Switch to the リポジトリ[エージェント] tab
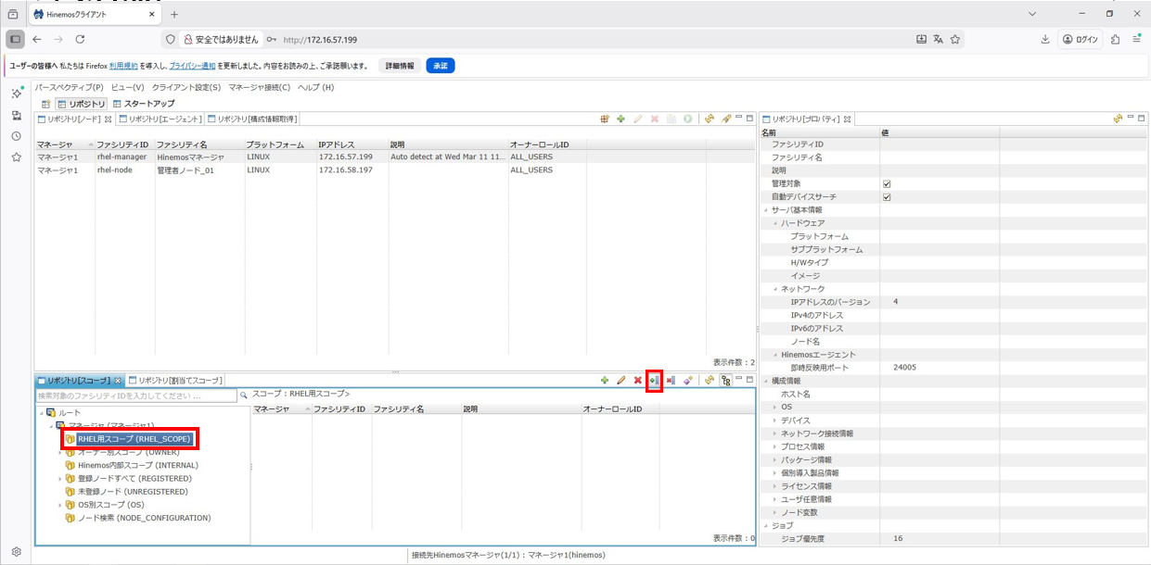 (x=163, y=119)
